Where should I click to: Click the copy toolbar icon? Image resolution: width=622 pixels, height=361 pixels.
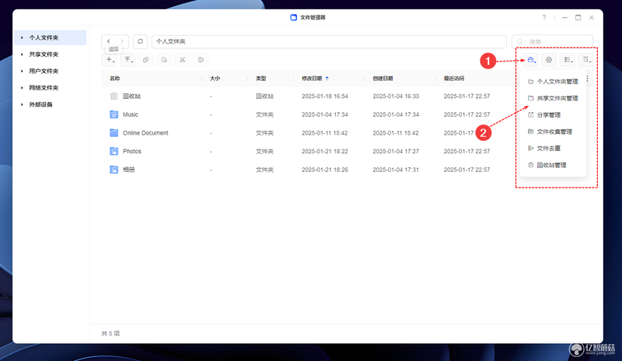[x=146, y=60]
